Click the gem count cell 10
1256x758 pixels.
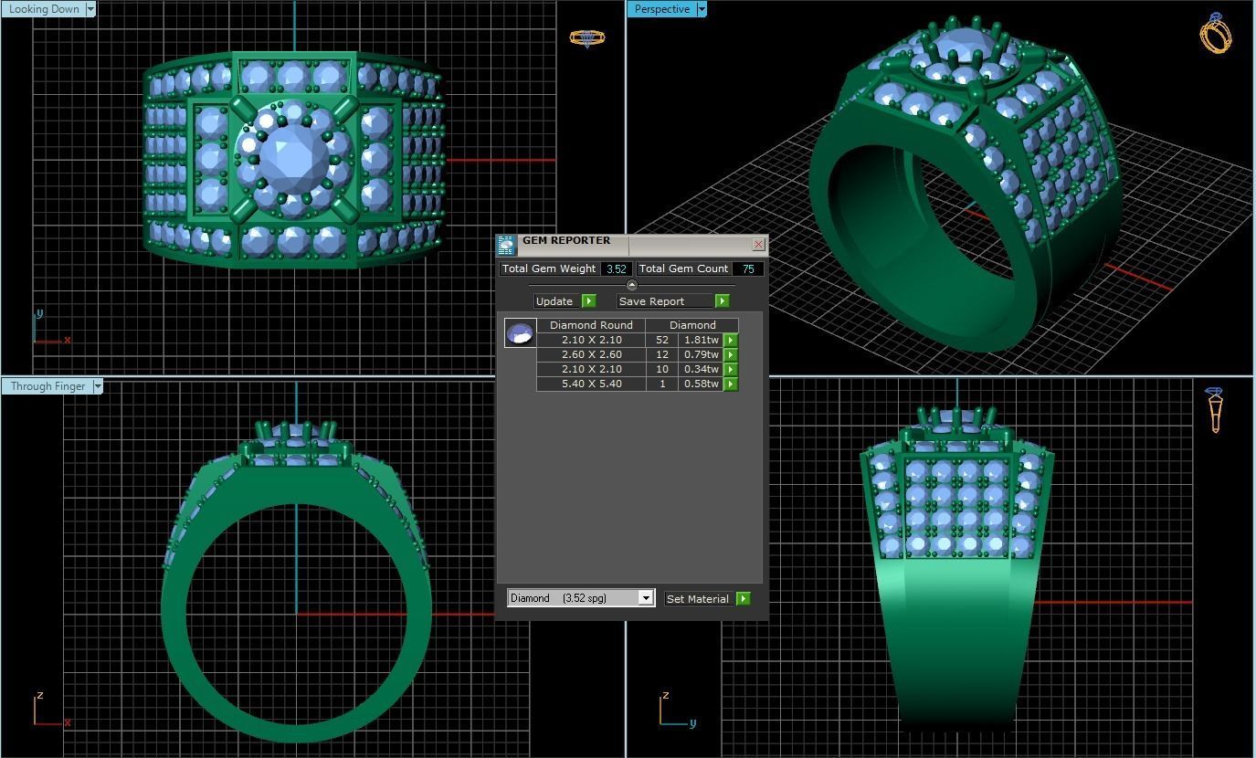click(x=662, y=369)
